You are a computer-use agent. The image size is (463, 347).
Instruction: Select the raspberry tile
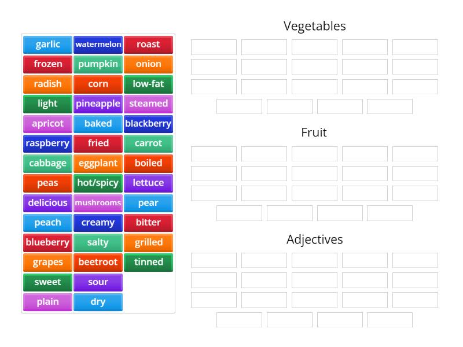click(x=47, y=143)
